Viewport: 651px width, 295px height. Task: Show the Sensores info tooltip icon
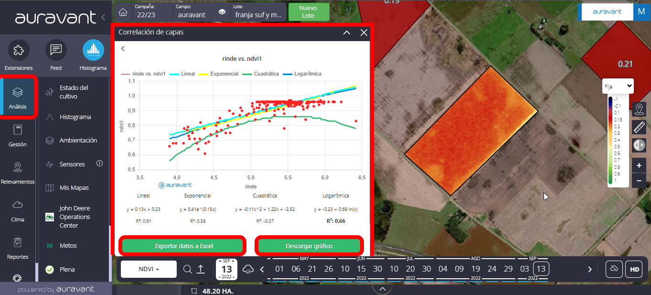(99, 164)
